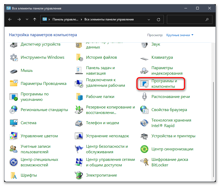
Task: Open the Свойства браузера icon
Action: click(x=144, y=110)
